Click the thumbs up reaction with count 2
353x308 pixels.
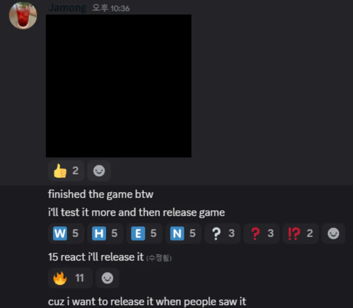[x=66, y=171]
